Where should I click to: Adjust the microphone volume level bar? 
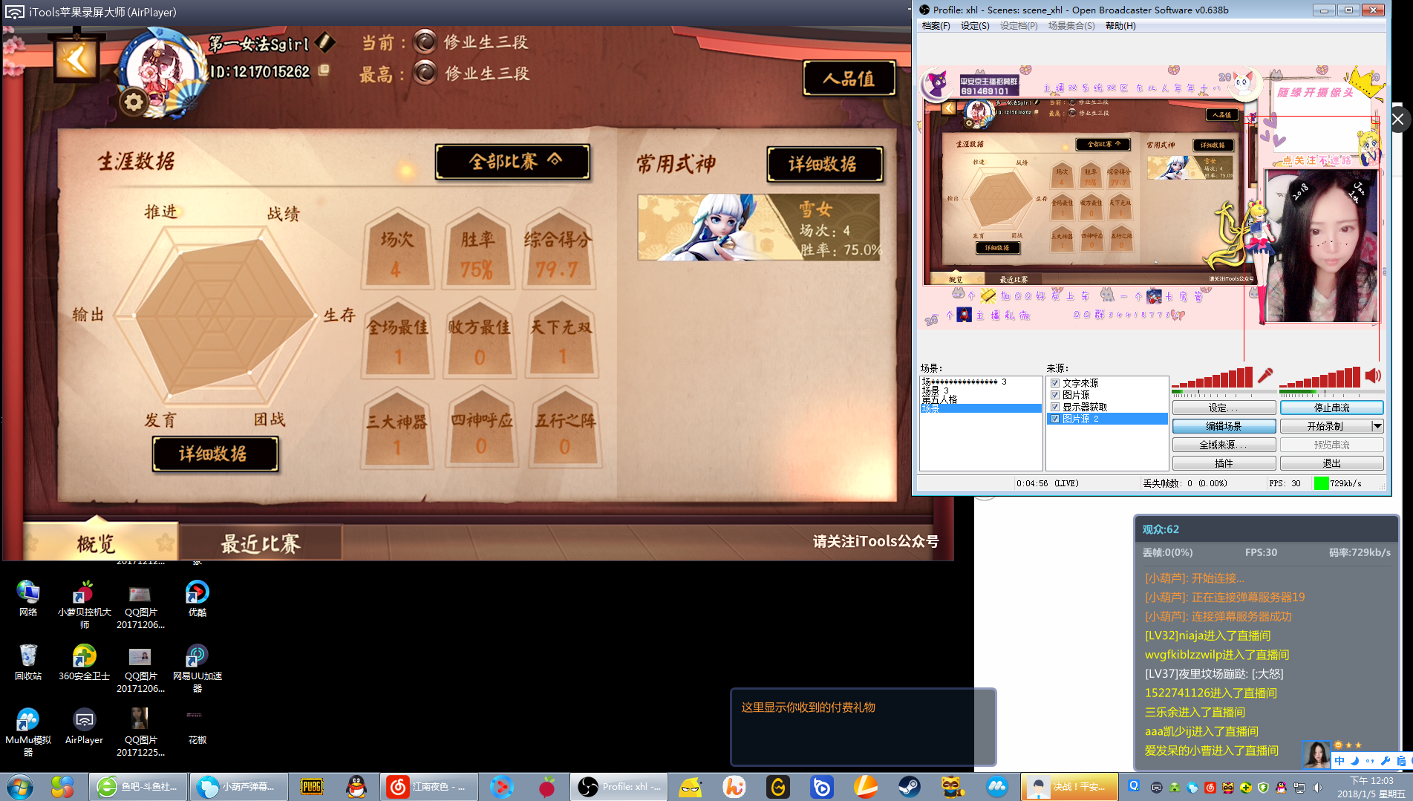click(x=1212, y=379)
